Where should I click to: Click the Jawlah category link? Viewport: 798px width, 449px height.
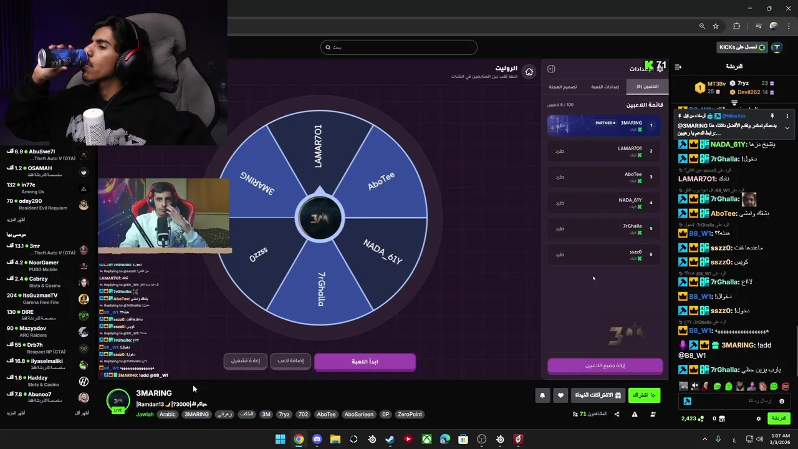click(x=145, y=415)
